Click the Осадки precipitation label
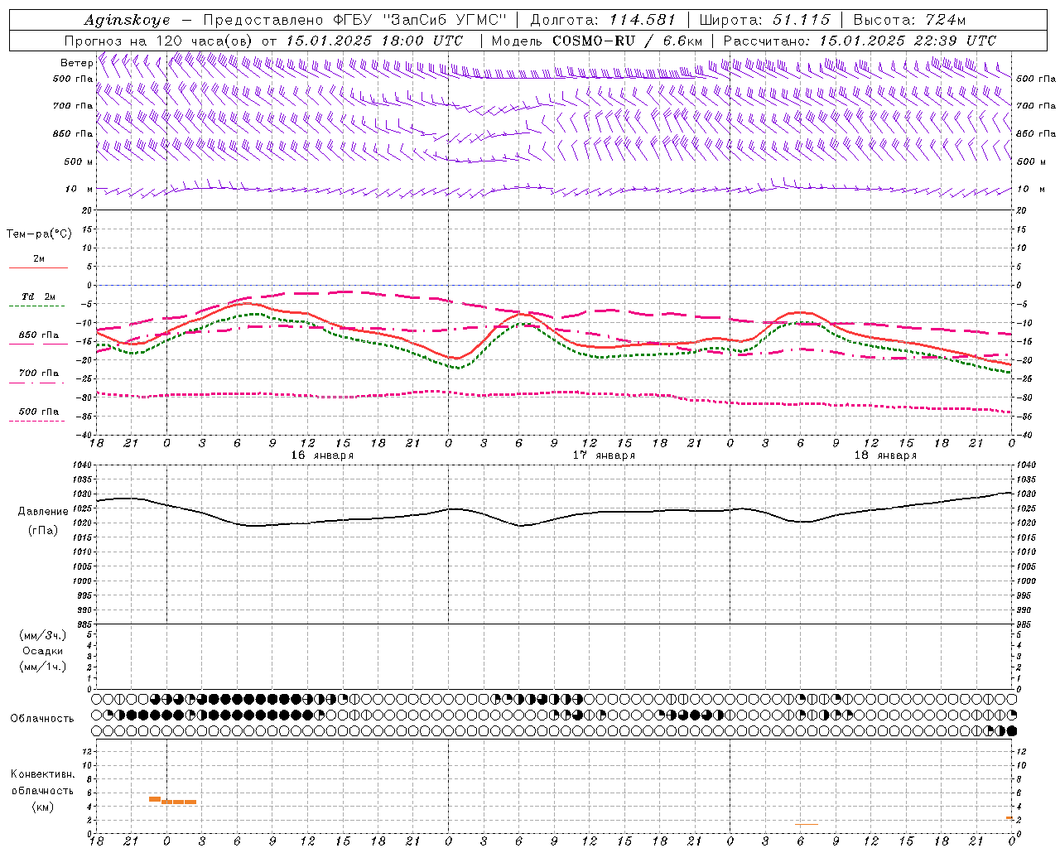 click(x=43, y=651)
